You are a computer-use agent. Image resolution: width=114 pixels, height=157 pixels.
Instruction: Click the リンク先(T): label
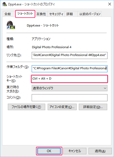click(14, 55)
